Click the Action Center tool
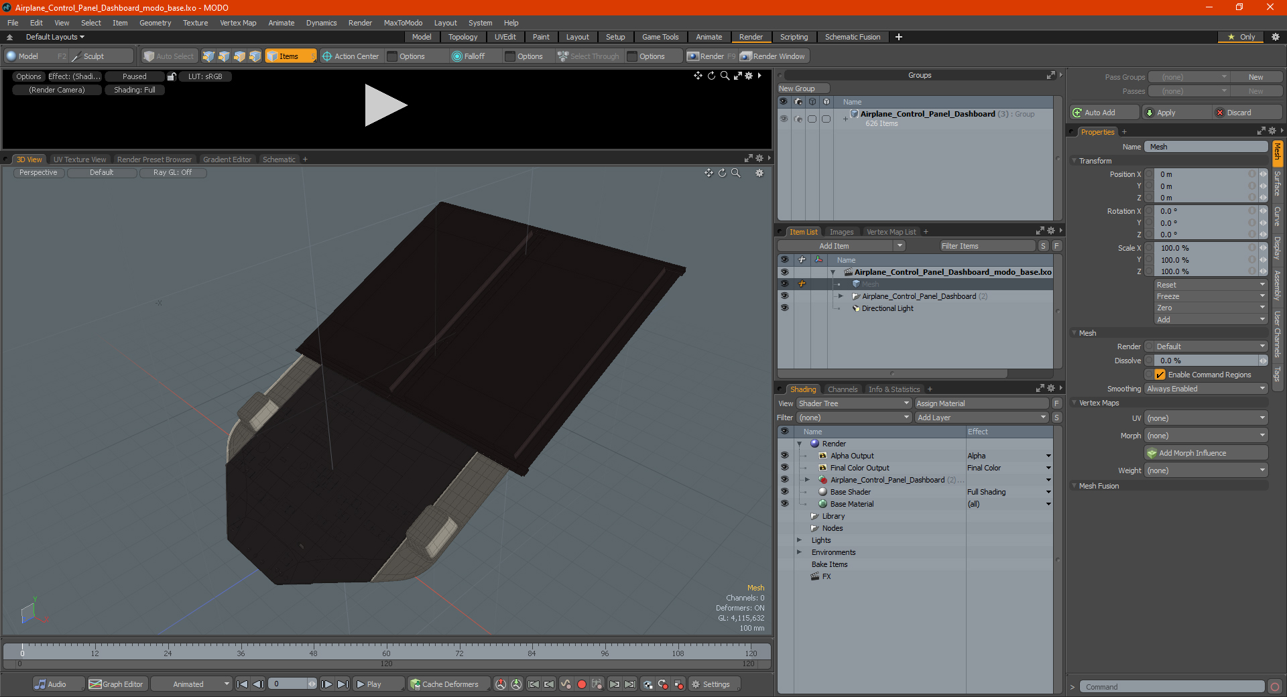The width and height of the screenshot is (1287, 697). tap(350, 56)
